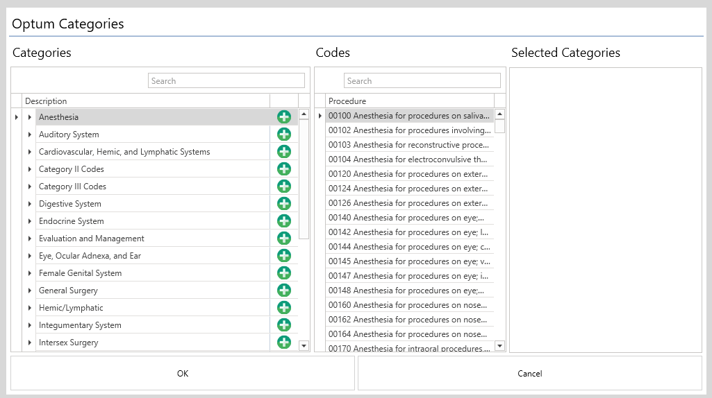Add Endocrine System using plus icon

(x=284, y=220)
